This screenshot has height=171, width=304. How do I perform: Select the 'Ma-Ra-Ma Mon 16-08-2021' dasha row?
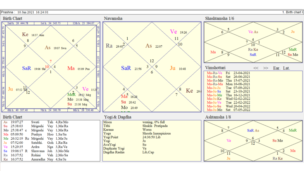coord(228,84)
